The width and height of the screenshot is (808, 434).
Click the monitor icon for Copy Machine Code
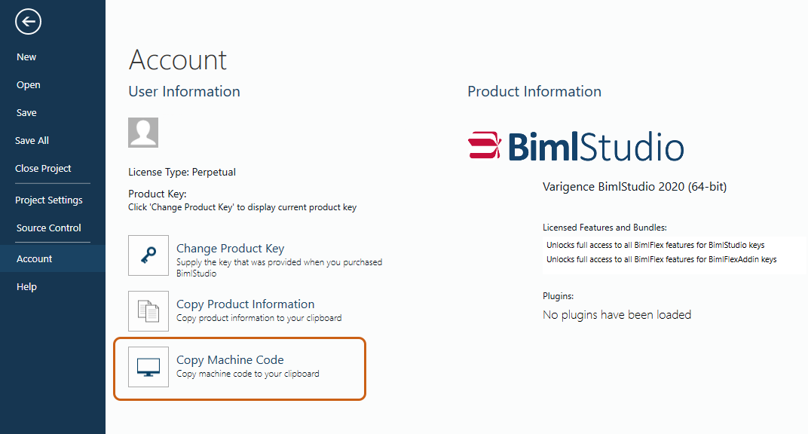(148, 366)
